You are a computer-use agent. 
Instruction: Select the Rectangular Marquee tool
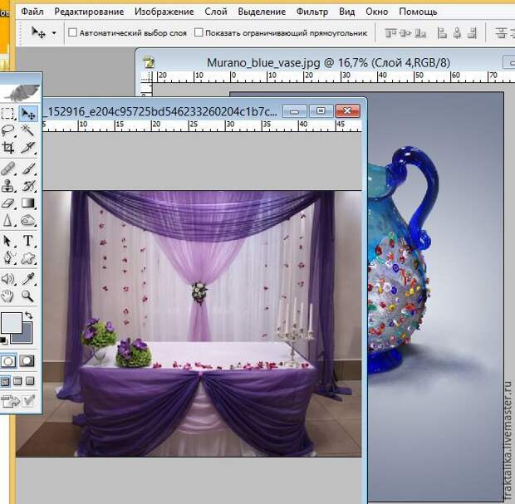(7, 113)
